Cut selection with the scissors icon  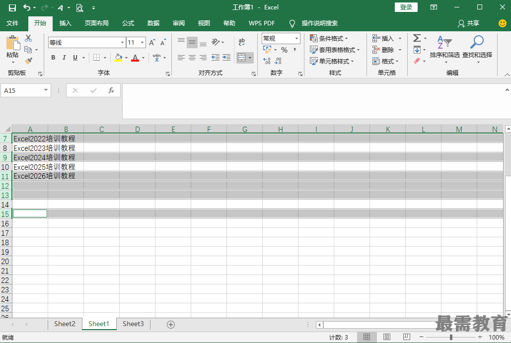pos(28,38)
